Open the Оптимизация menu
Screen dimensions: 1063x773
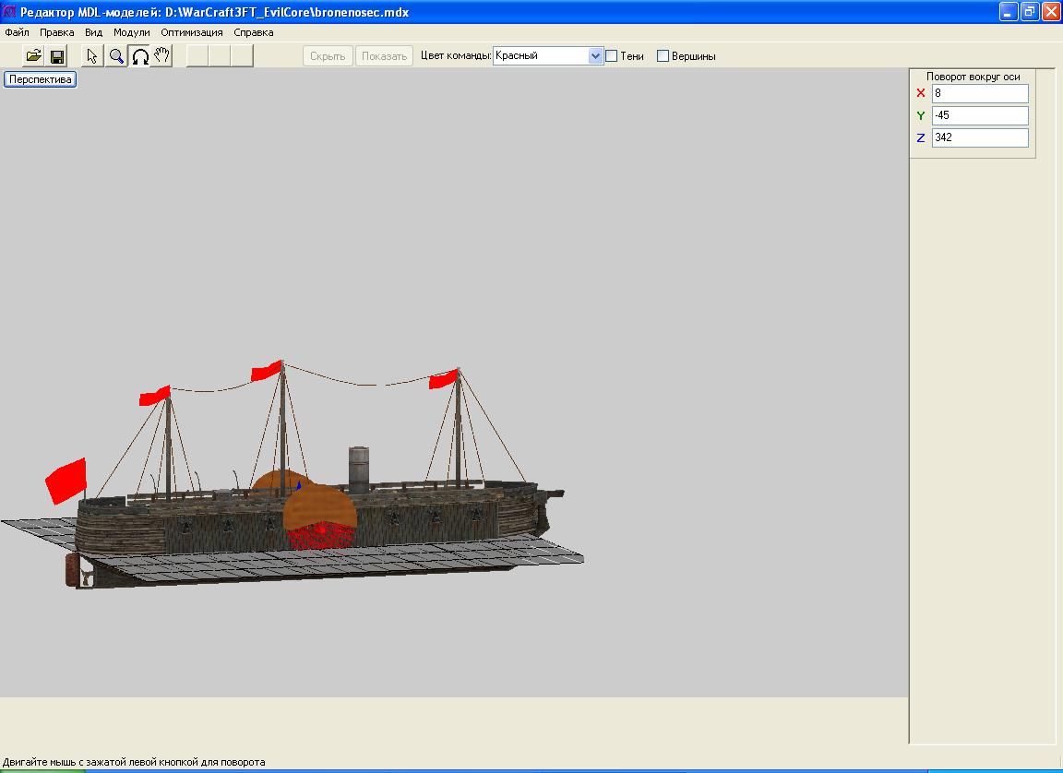[x=192, y=32]
